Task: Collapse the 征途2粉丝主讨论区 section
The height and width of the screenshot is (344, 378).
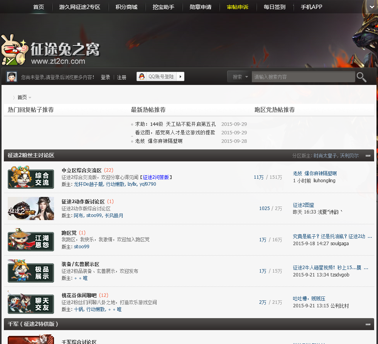Action: (x=368, y=156)
